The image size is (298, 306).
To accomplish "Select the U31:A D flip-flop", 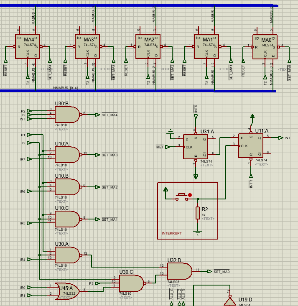I will [x=196, y=147].
